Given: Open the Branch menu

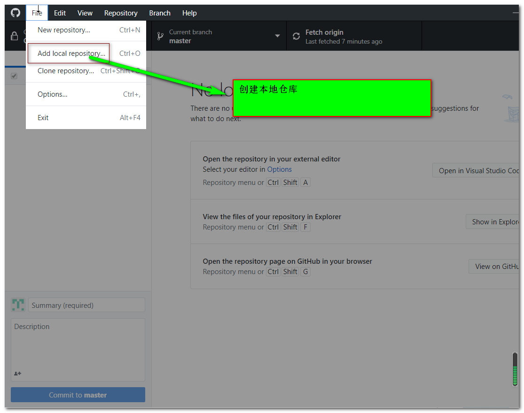Looking at the screenshot, I should 160,13.
